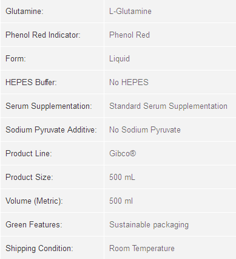This screenshot has height=259, width=236.
Task: Select the L-Glutamine value
Action: (x=130, y=11)
